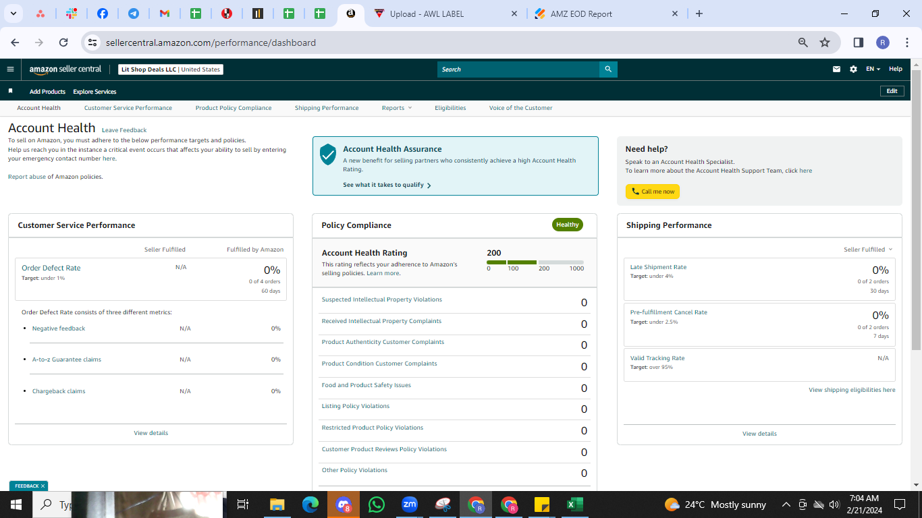Open the Shipping Performance tab
The height and width of the screenshot is (518, 922).
[327, 108]
